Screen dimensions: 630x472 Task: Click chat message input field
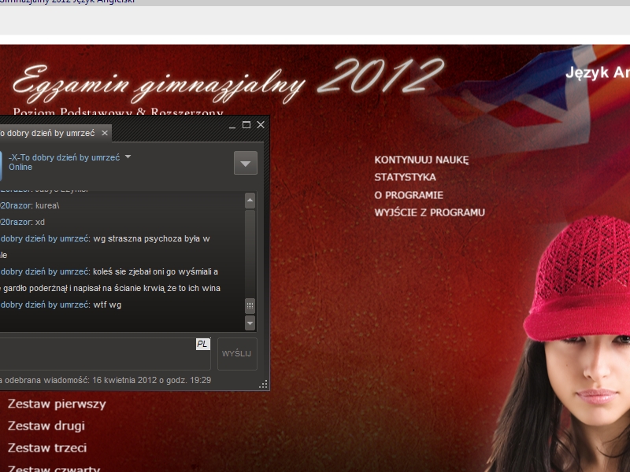coord(105,353)
